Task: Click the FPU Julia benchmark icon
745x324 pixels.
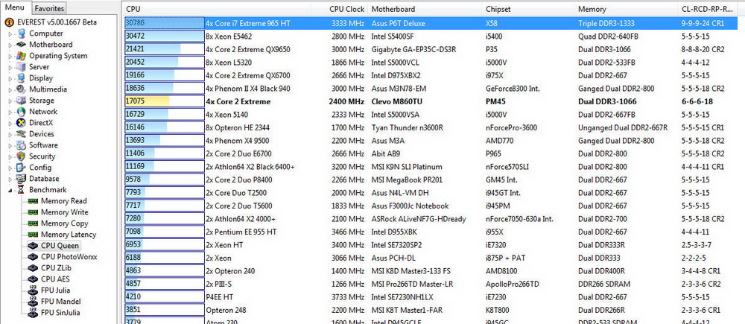Action: 33,290
